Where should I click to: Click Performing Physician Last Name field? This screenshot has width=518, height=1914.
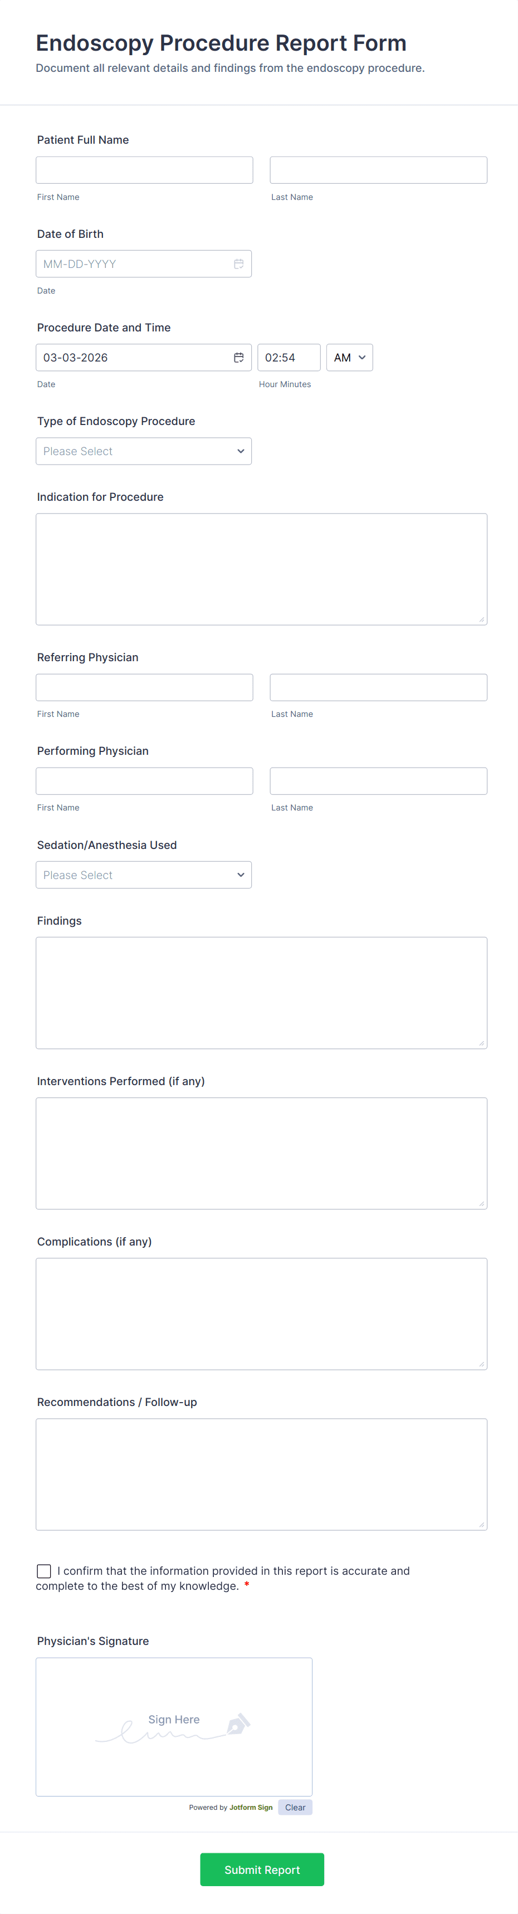point(378,781)
